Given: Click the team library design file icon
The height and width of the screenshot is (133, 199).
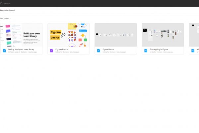Looking at the screenshot, I should click(5, 51).
